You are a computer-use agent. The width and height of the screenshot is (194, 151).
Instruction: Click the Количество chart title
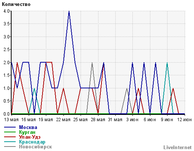[16, 4]
